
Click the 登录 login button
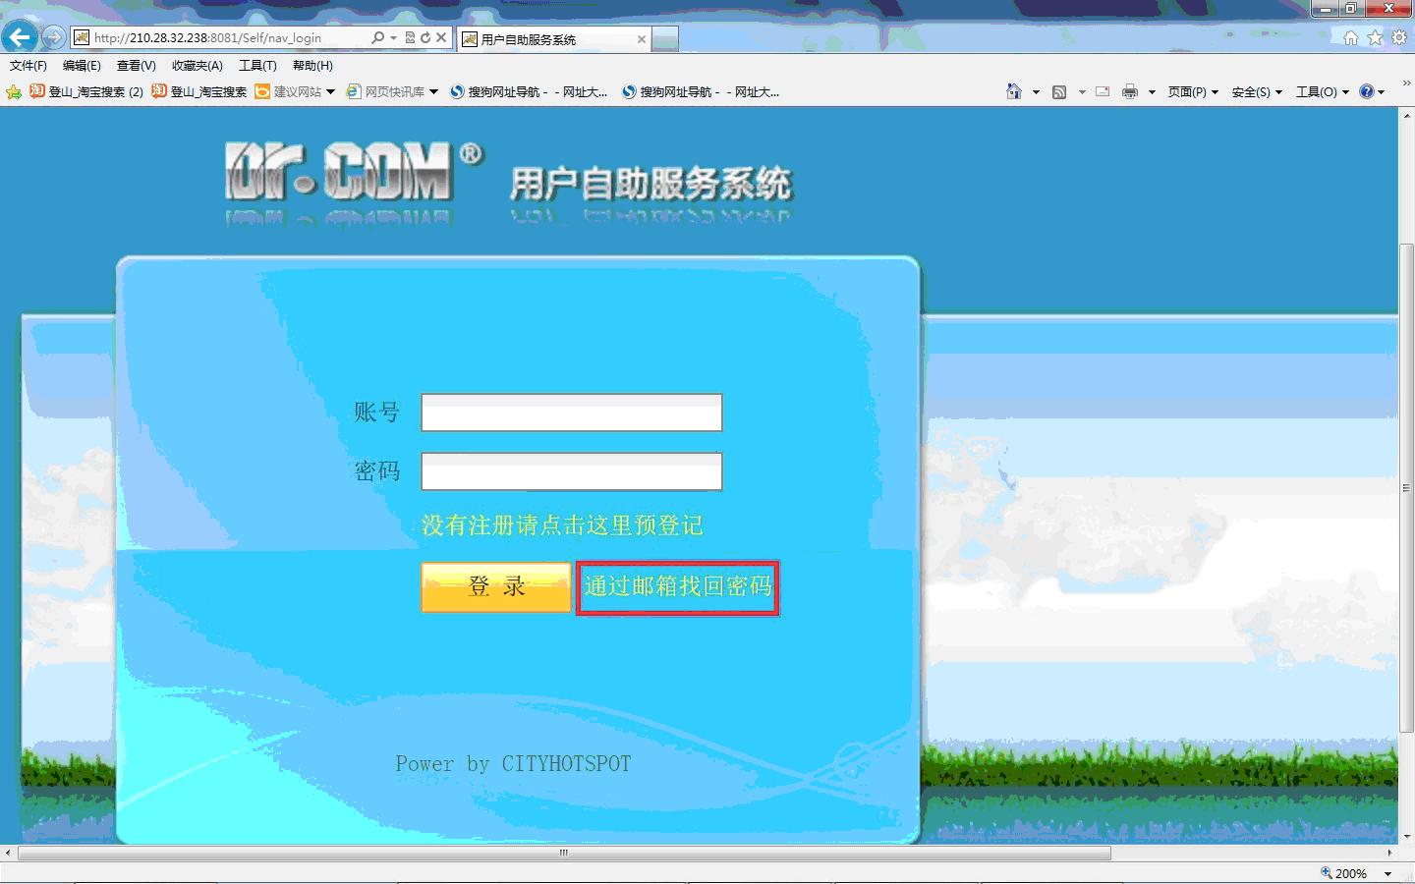pos(496,587)
